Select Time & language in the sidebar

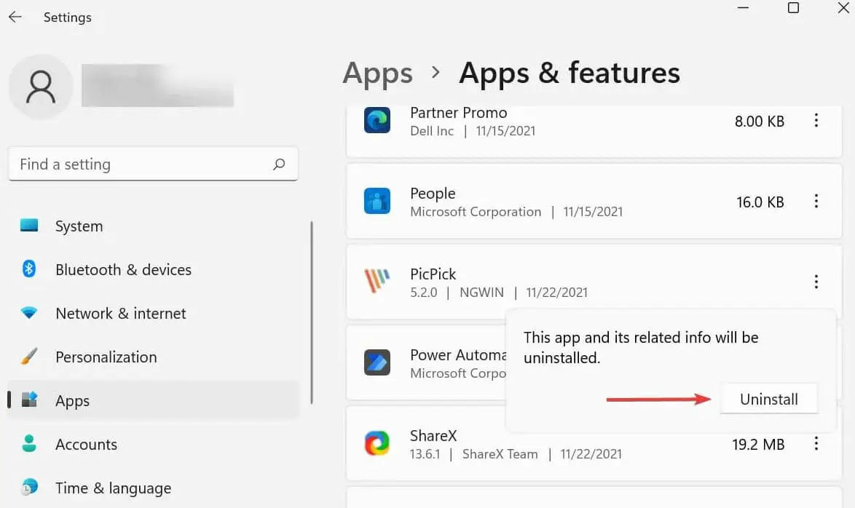(x=113, y=488)
